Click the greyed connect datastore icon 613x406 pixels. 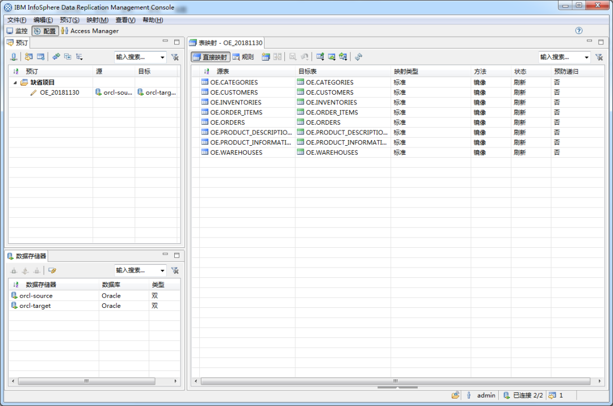[x=14, y=270]
